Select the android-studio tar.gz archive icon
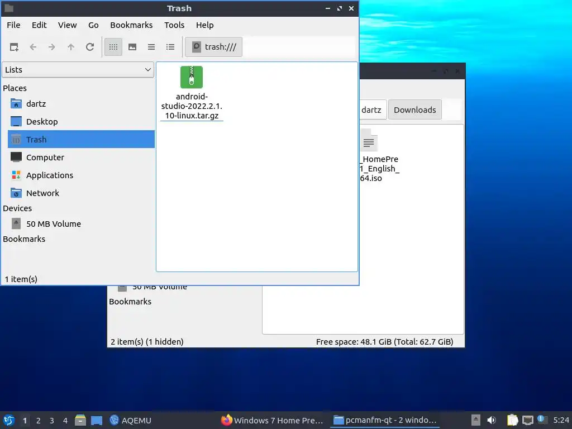572x429 pixels. 192,77
